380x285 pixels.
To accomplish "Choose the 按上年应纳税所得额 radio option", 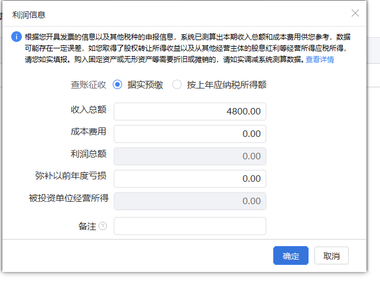I will [x=177, y=84].
